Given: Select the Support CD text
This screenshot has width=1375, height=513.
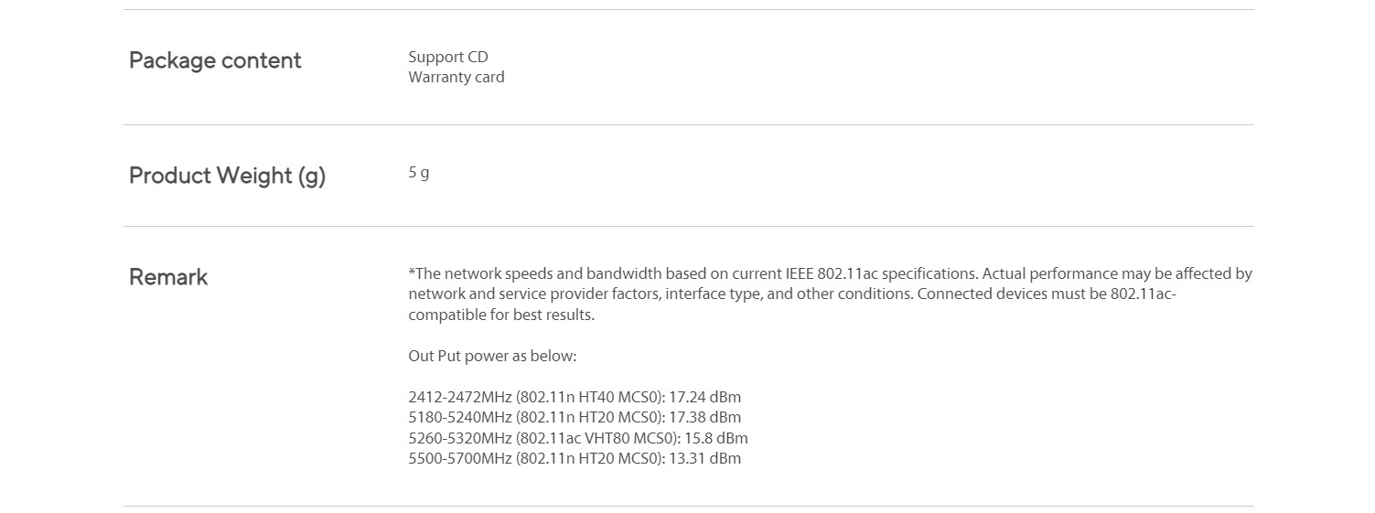Looking at the screenshot, I should 448,57.
